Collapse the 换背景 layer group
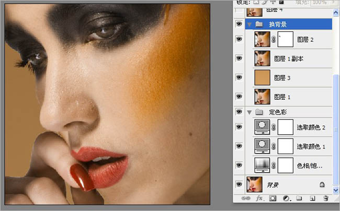 [250, 25]
